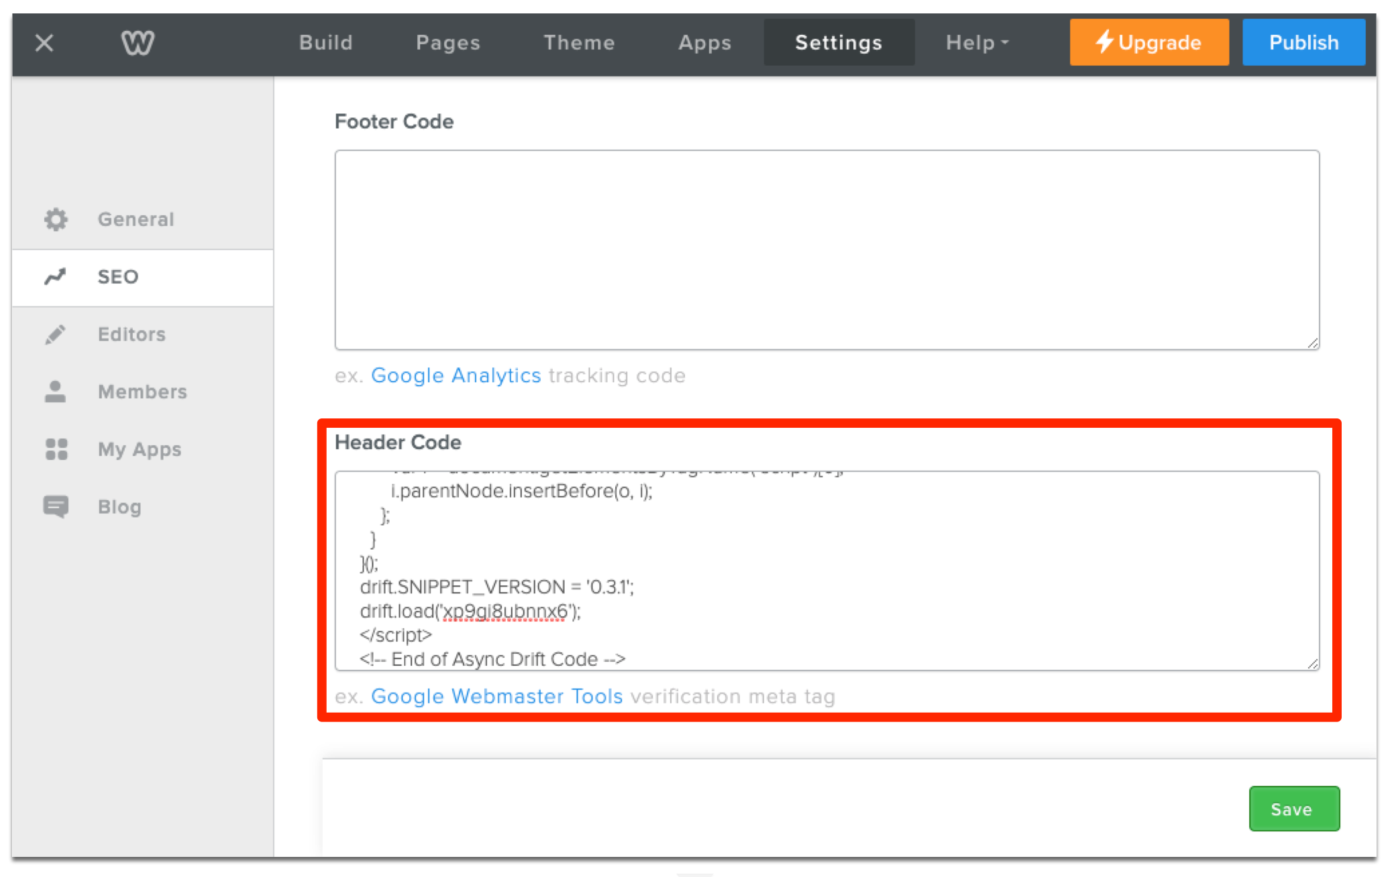Image resolution: width=1390 pixels, height=877 pixels.
Task: Close the editor with the X icon
Action: click(x=44, y=43)
